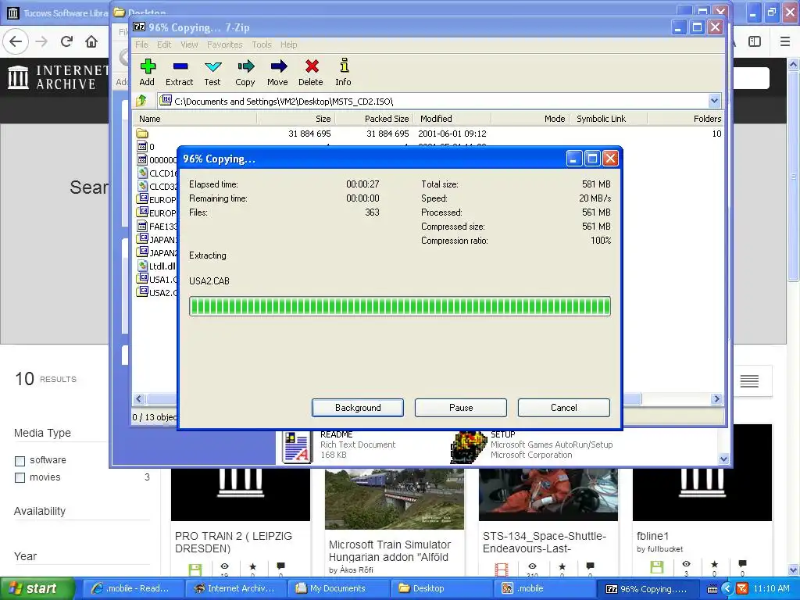Viewport: 800px width, 600px height.
Task: Sort file list by Packed Size column
Action: 373,119
